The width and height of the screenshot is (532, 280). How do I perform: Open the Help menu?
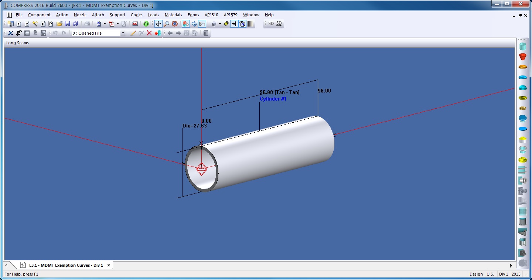269,15
